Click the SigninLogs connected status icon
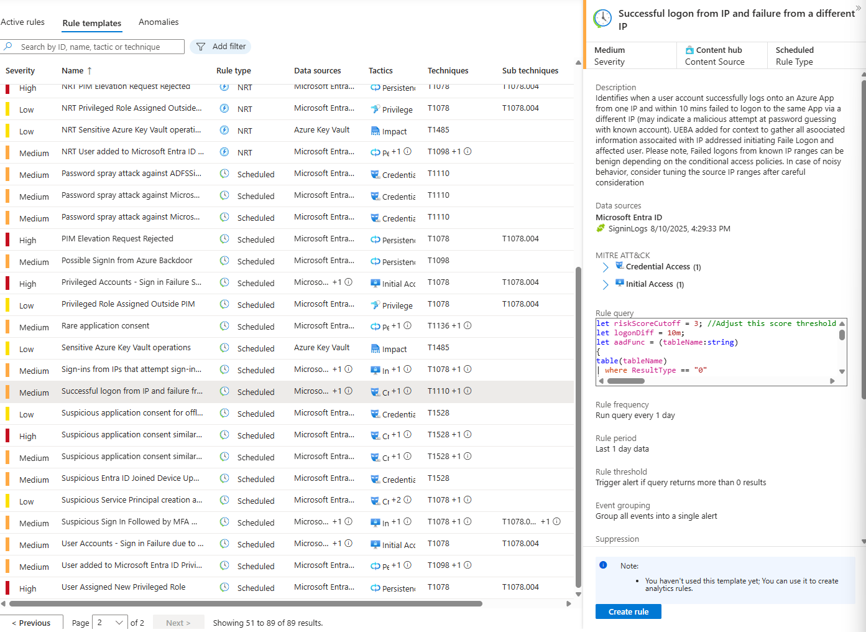866x632 pixels. pos(601,228)
